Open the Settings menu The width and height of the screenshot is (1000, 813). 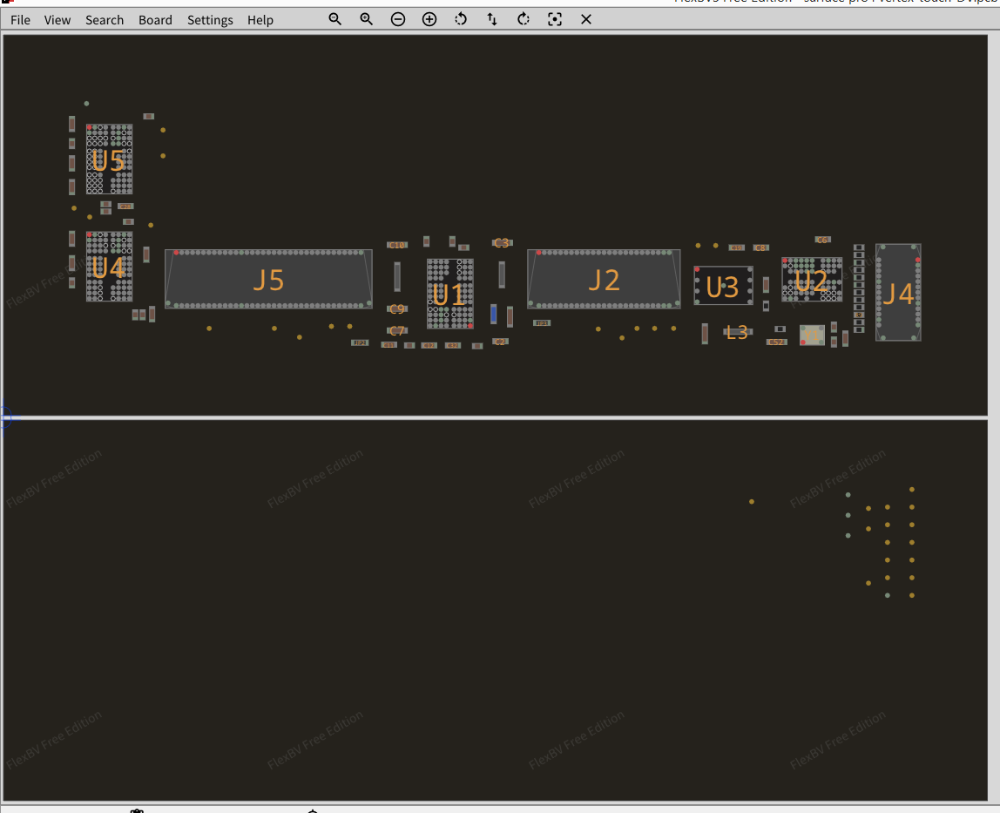(x=210, y=20)
